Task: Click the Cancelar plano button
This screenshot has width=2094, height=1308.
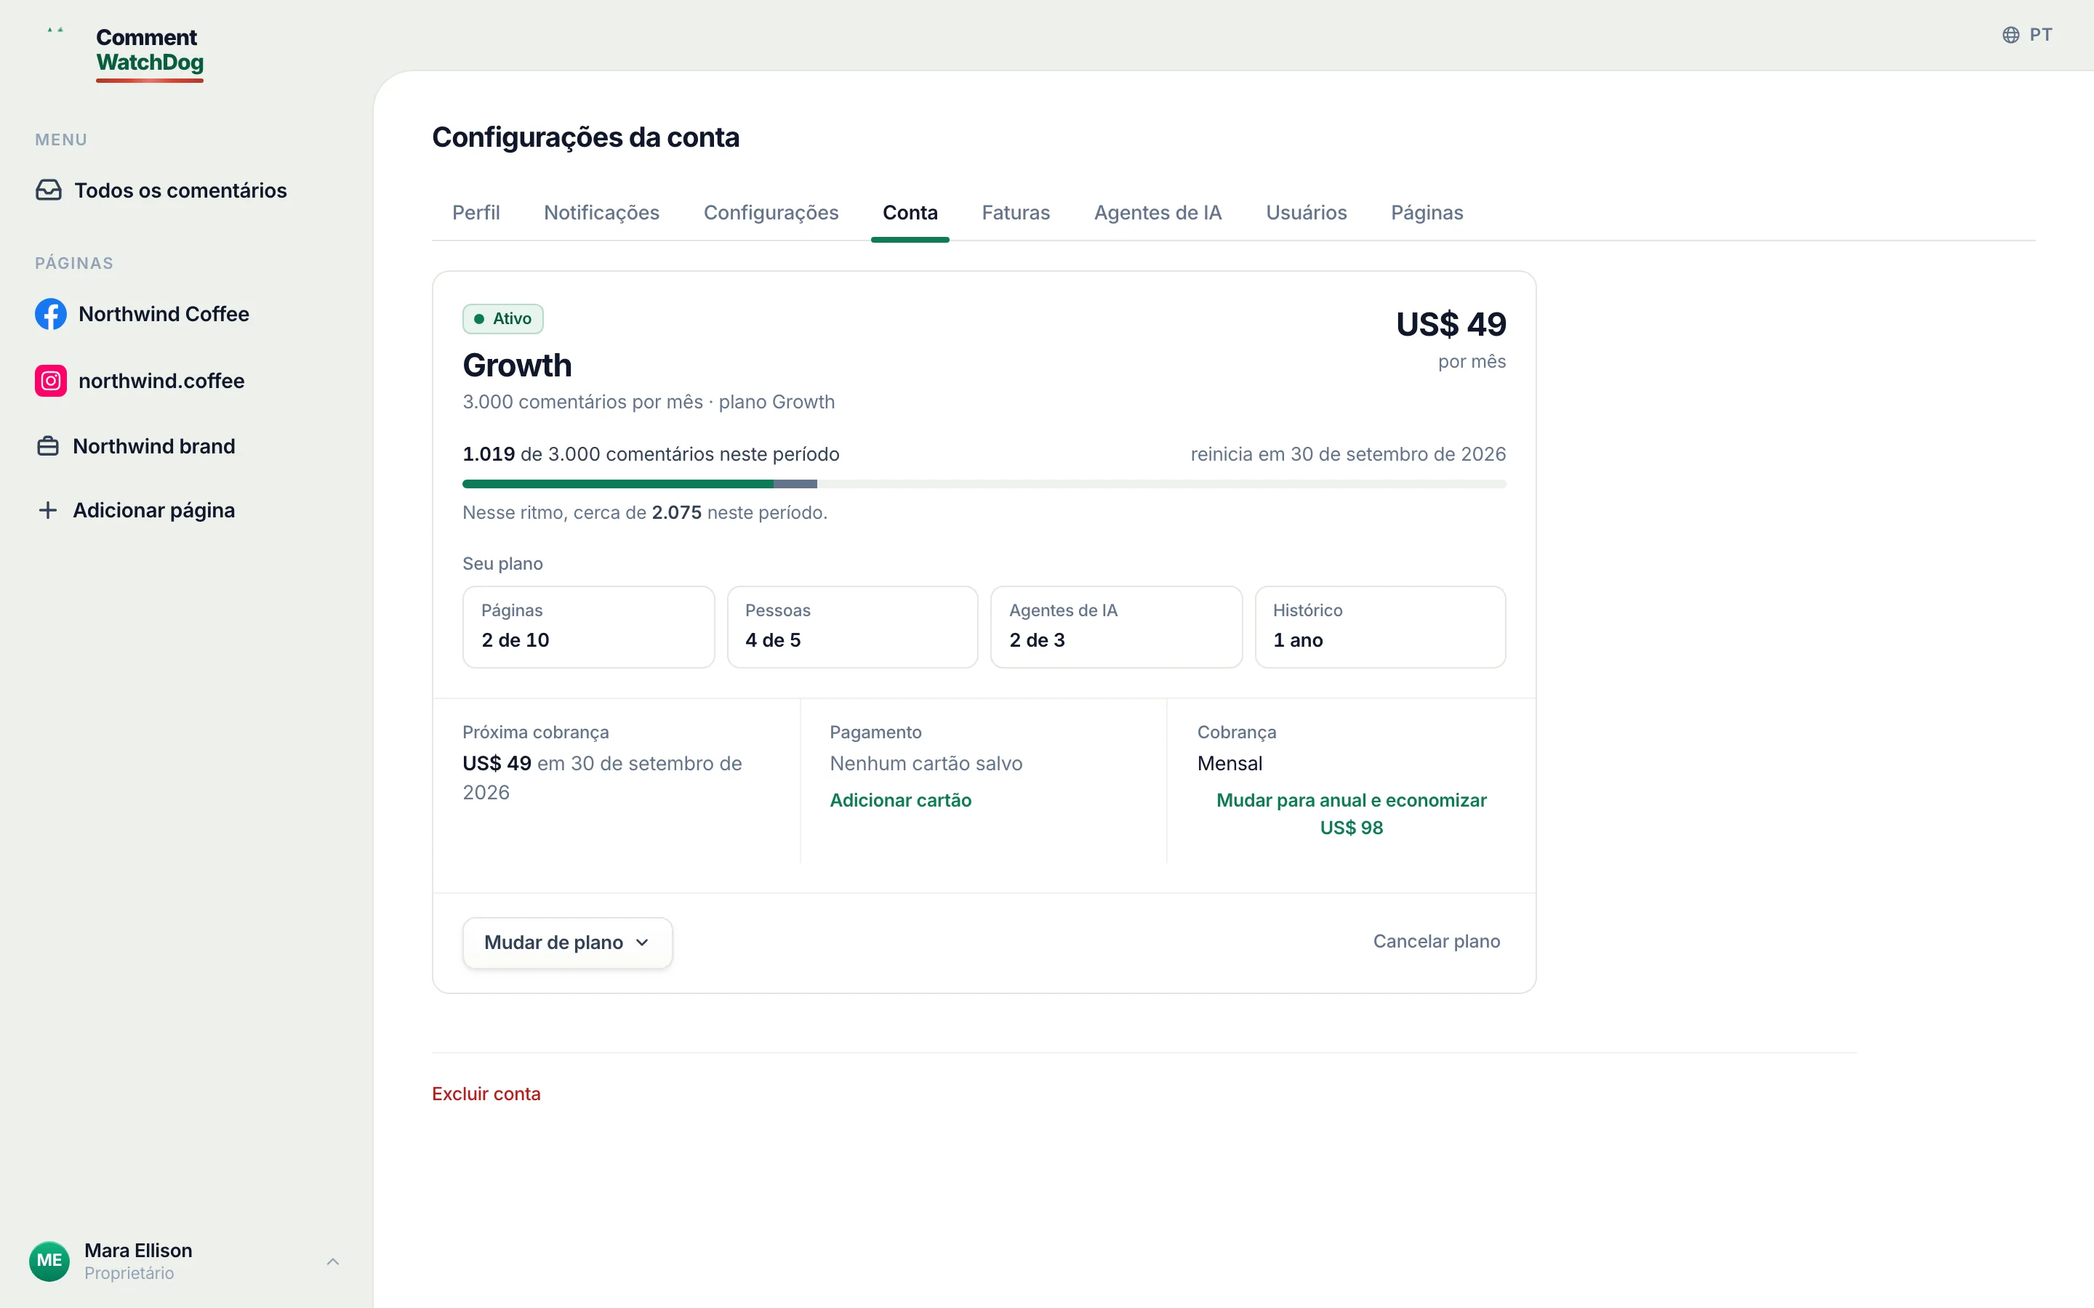Action: point(1437,941)
